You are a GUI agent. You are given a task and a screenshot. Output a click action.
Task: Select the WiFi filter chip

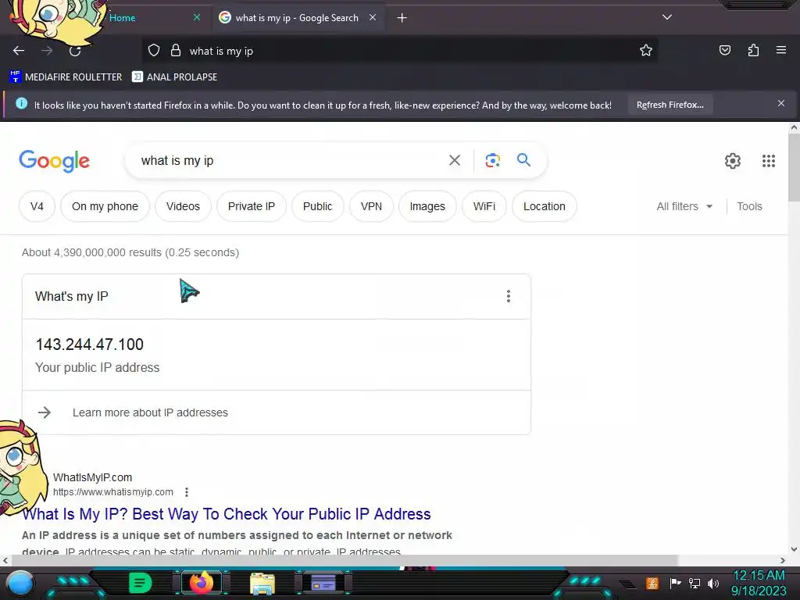484,206
